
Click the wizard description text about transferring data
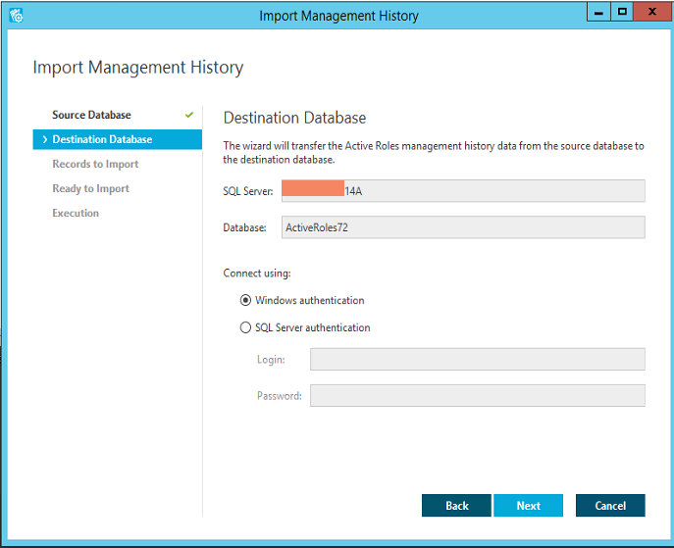434,153
